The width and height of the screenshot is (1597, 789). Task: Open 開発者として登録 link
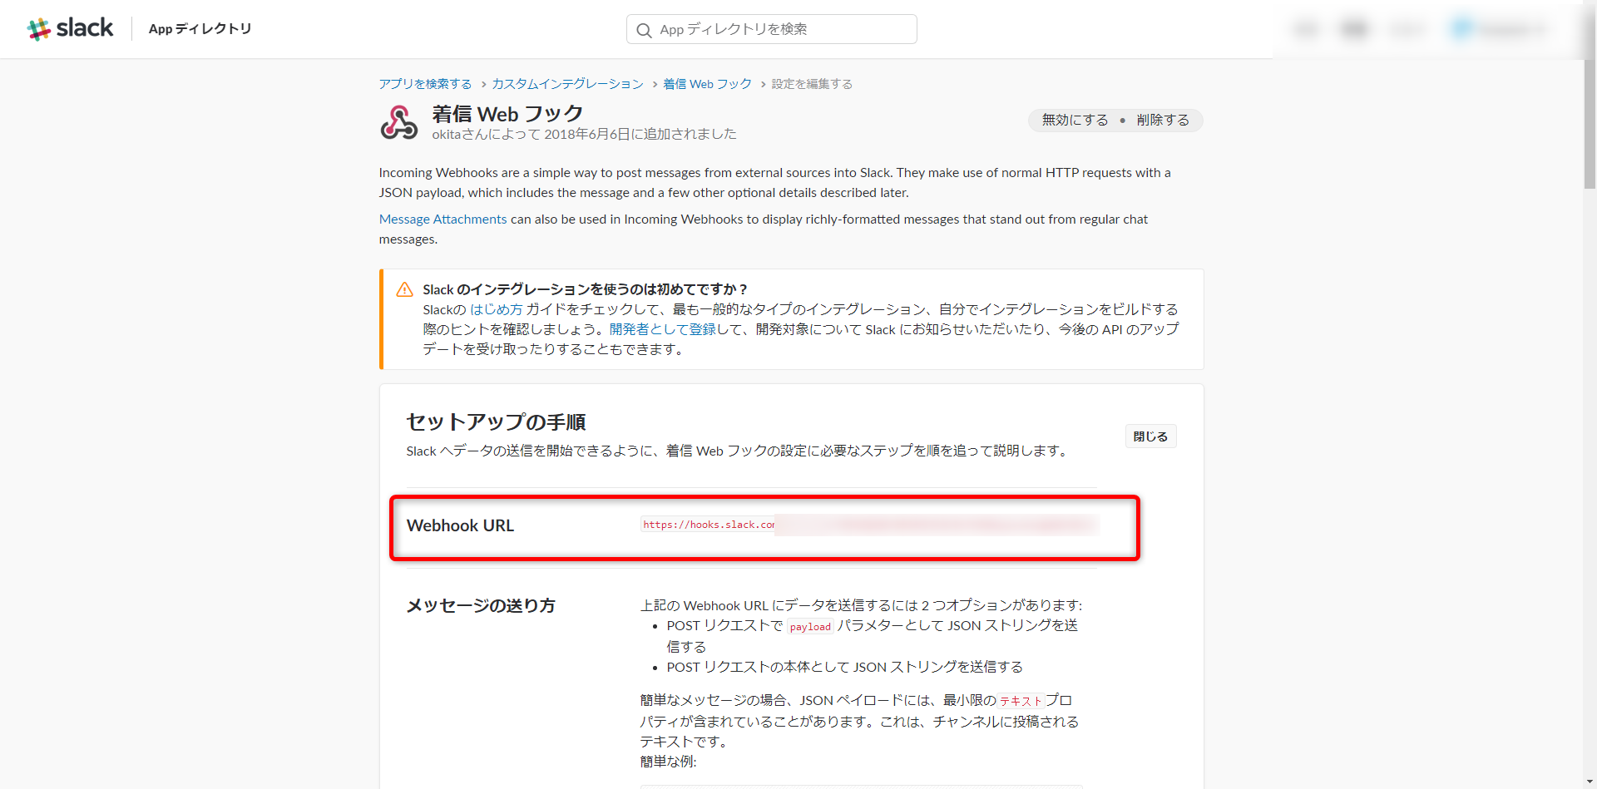click(x=662, y=329)
